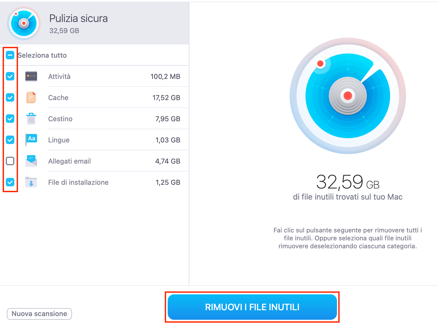Enable the Allegati email checkbox
Viewport: 438px width, 324px height.
tap(10, 161)
